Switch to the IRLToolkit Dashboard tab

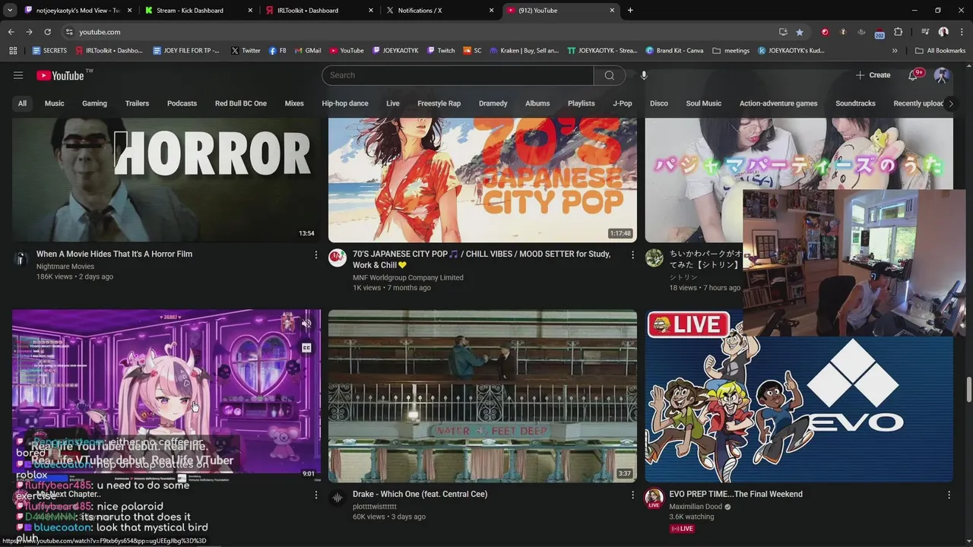[318, 11]
